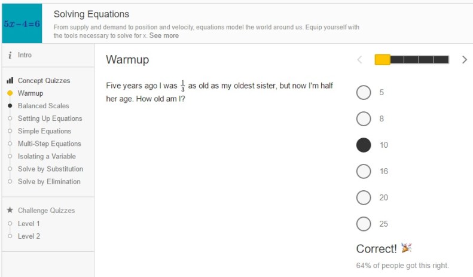Click the yellow Warmup progress dot
Screen dimensions: 473x277
10,93
